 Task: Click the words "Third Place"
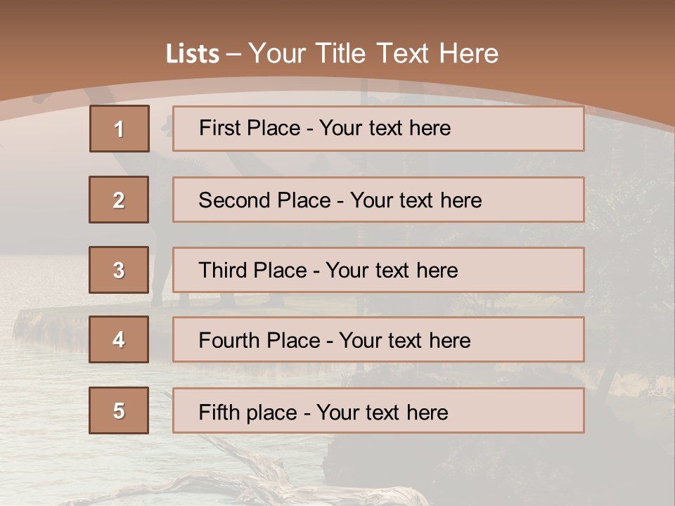coord(253,271)
